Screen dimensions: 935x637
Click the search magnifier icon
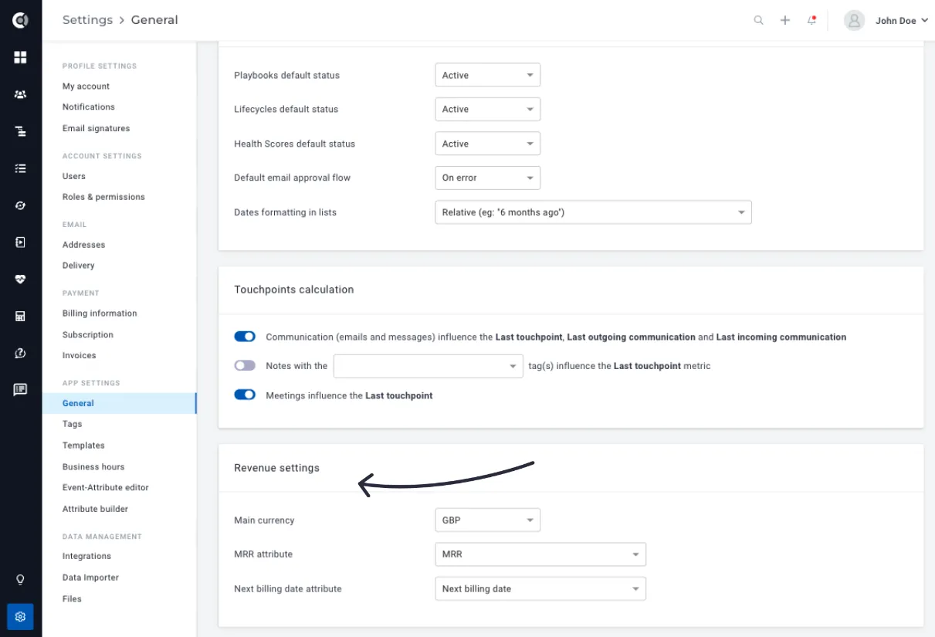[758, 21]
